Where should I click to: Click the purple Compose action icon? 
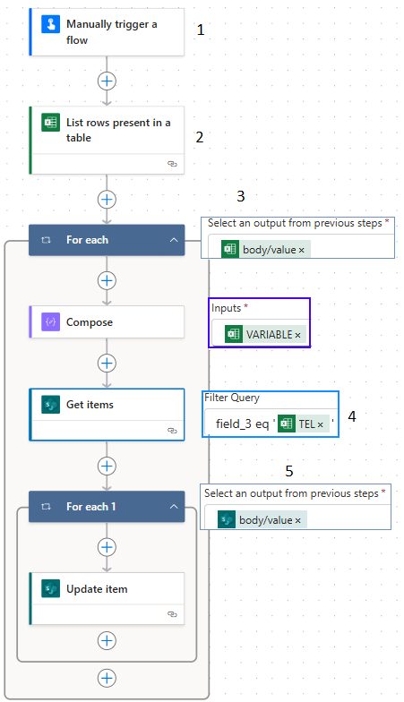[x=50, y=322]
